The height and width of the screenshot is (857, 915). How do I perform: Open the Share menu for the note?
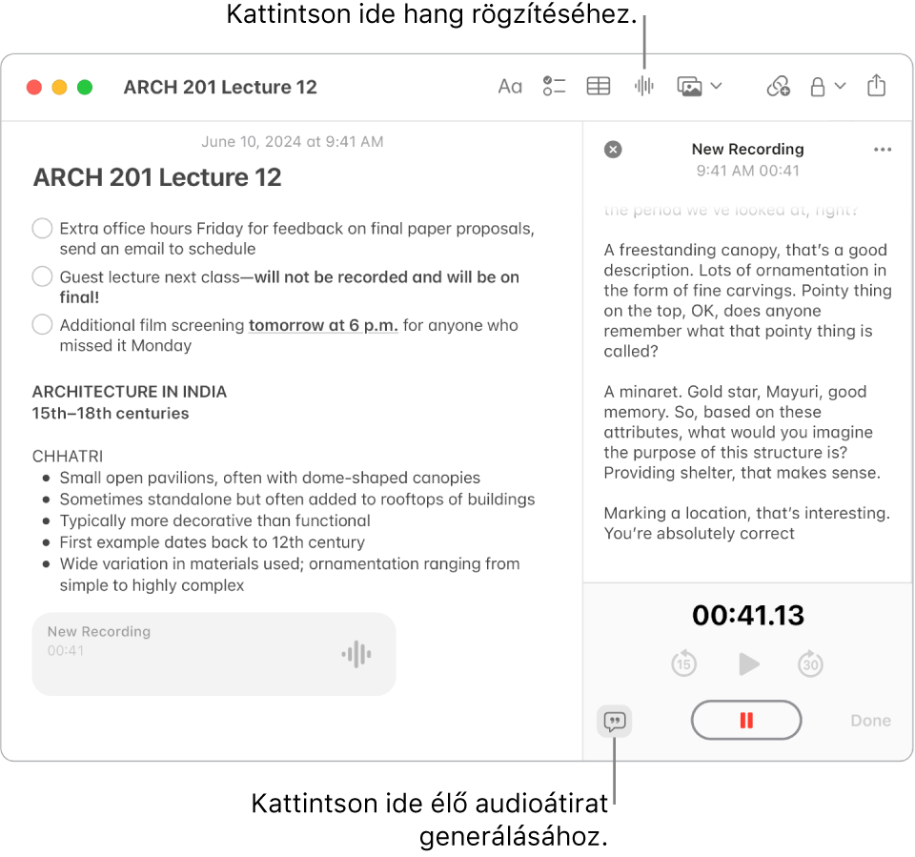click(x=877, y=86)
